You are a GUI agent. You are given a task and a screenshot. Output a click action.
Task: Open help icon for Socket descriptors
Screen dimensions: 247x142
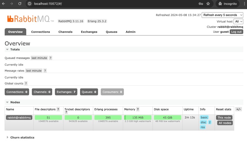click(x=66, y=112)
